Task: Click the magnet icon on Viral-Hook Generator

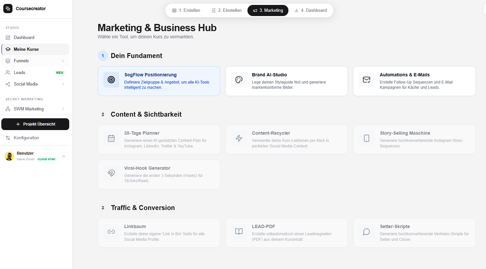Action: (111, 173)
